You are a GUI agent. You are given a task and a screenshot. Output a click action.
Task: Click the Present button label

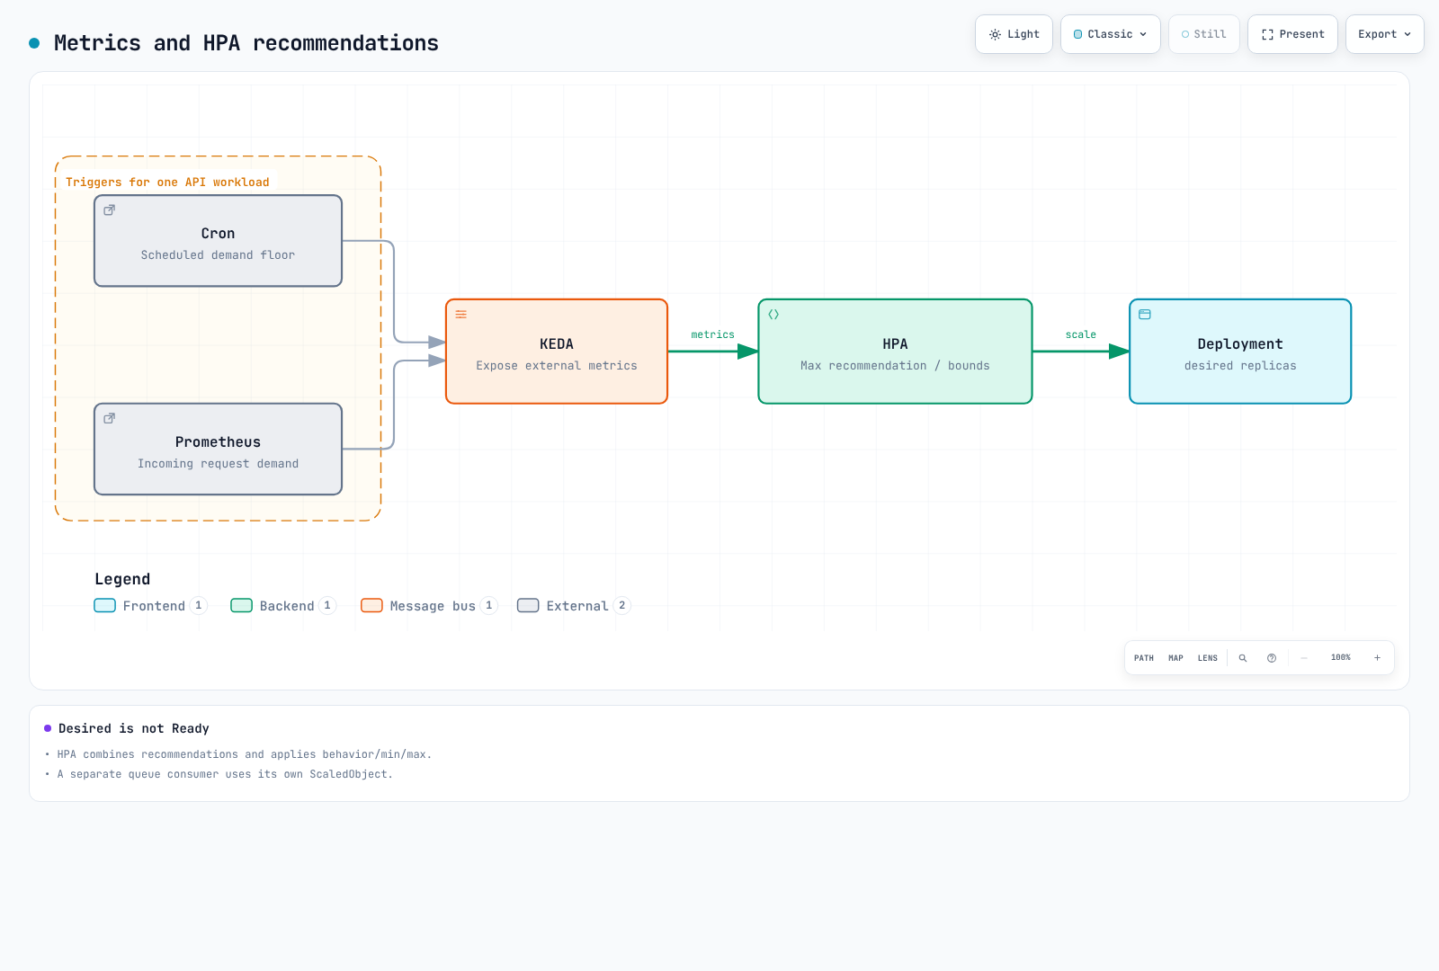point(1301,34)
